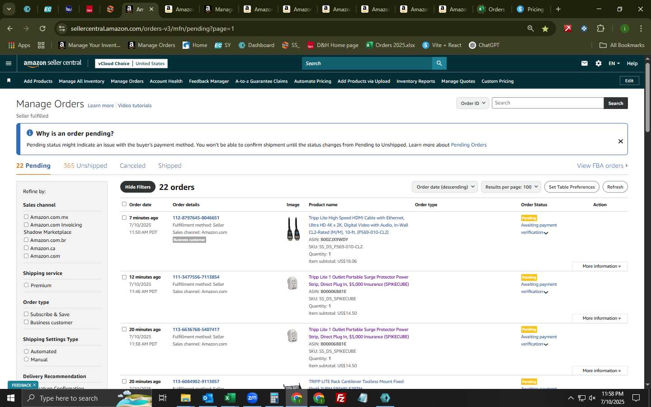Open the Feedback Manager menu item
Screen dimensions: 651x407
pyautogui.click(x=209, y=81)
